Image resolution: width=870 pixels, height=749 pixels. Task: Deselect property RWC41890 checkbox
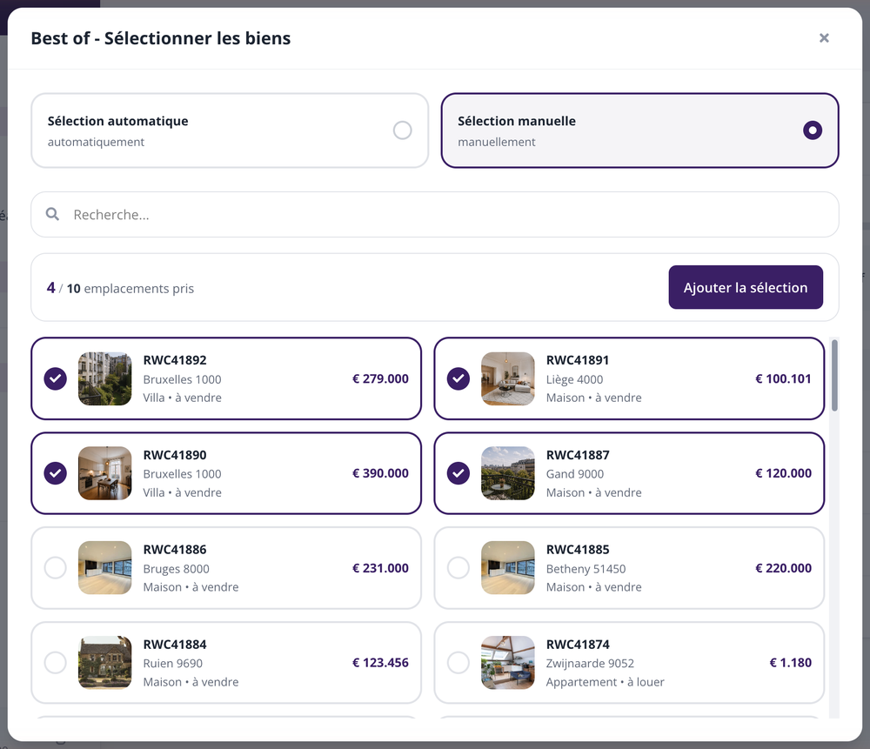(x=56, y=473)
